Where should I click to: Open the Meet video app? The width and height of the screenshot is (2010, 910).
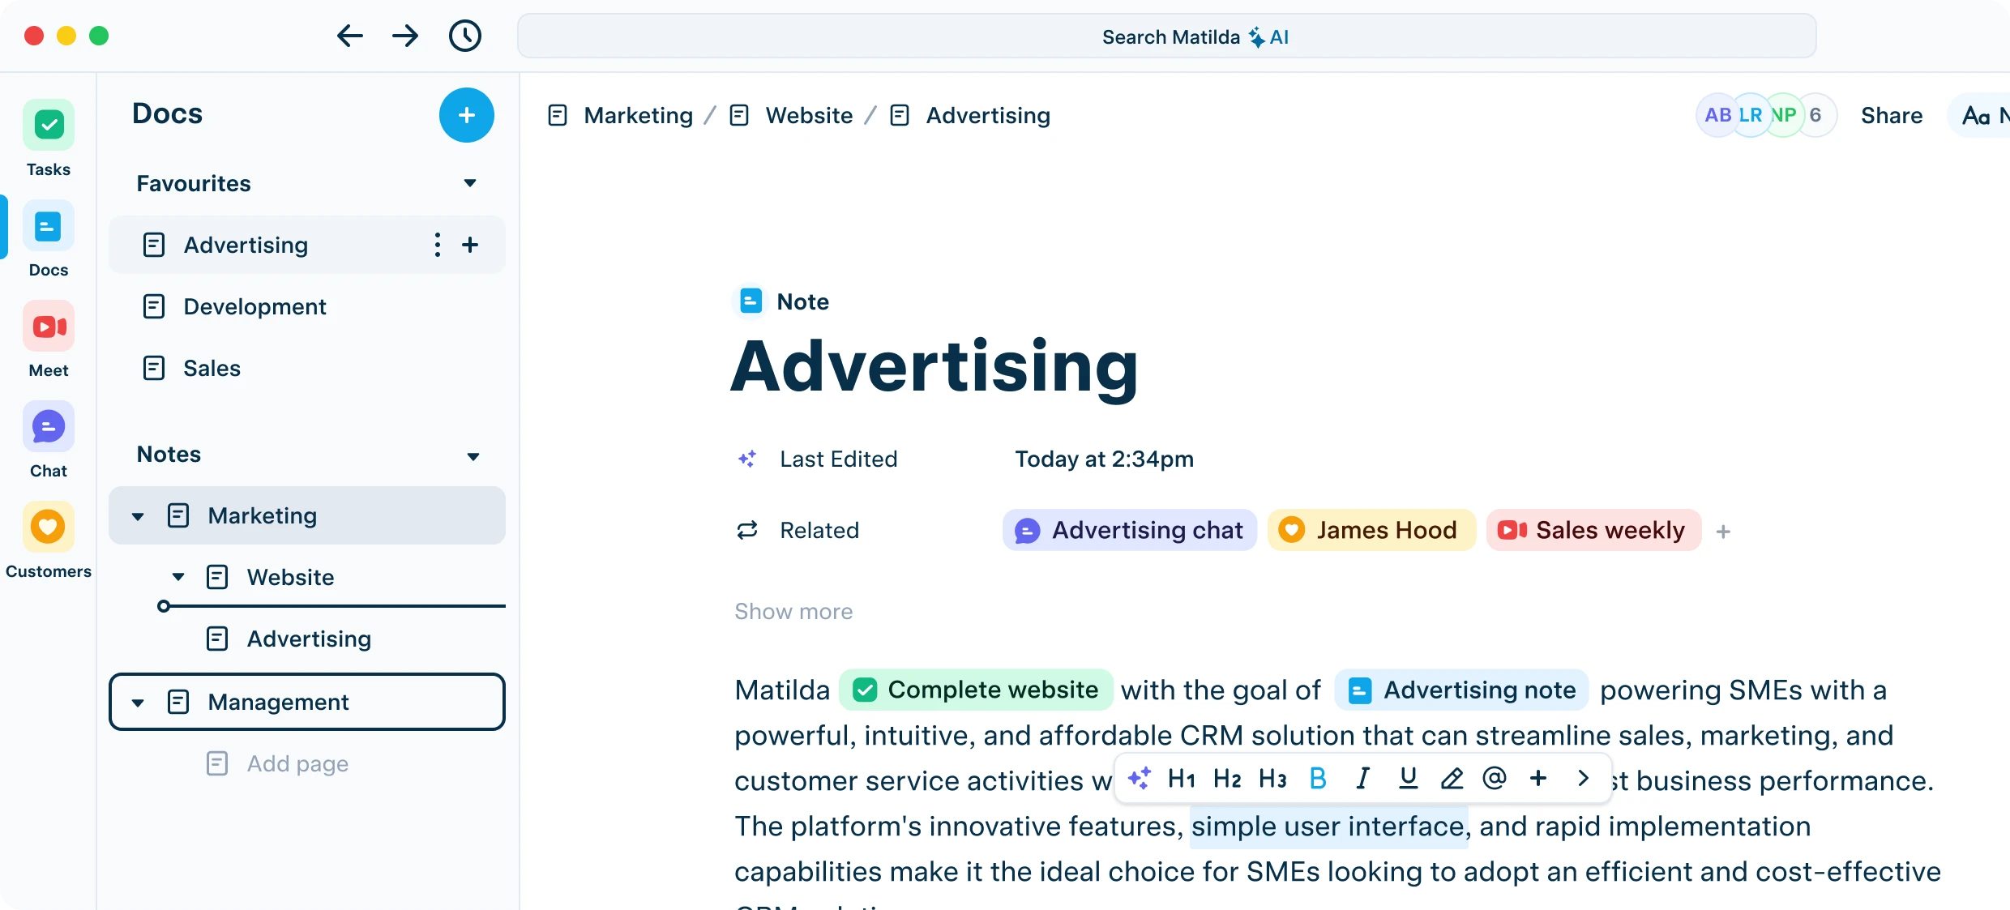[49, 327]
